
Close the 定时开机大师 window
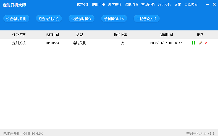(x=214, y=4)
